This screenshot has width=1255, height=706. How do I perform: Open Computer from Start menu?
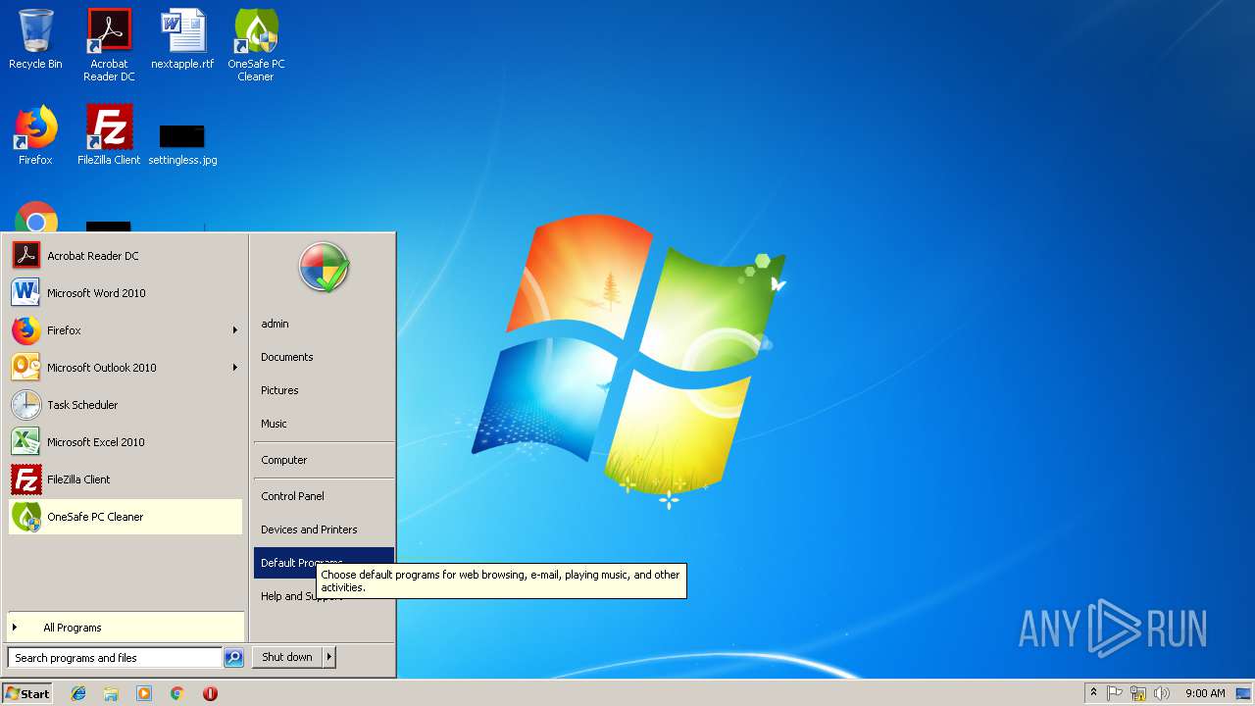click(x=324, y=460)
